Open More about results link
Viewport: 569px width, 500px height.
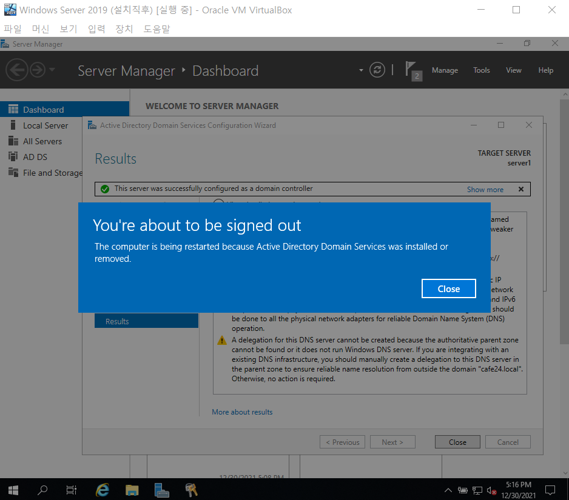point(242,412)
